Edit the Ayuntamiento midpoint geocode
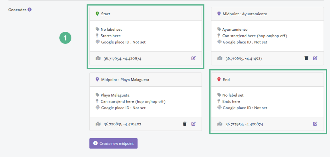This screenshot has width=330, height=157. coord(315,58)
